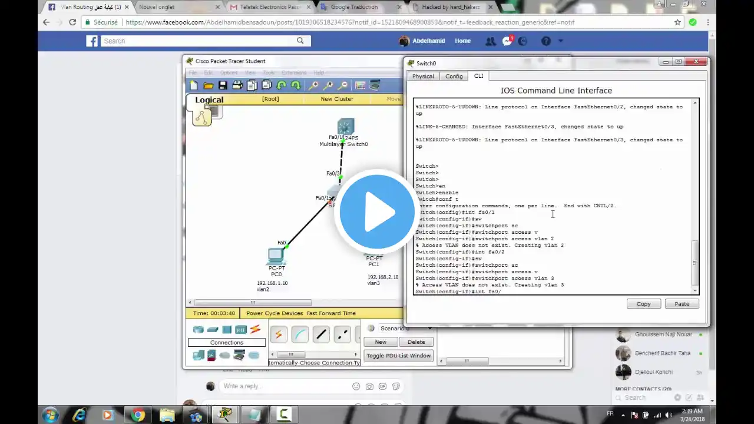Open Facebook Messenger notifications icon
Viewport: 754px width, 424px height.
[507, 41]
